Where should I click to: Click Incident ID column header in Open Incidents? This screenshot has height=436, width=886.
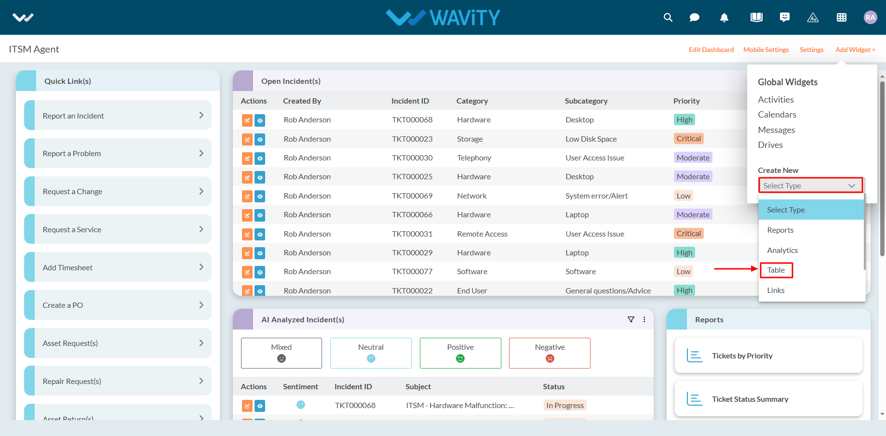coord(410,101)
